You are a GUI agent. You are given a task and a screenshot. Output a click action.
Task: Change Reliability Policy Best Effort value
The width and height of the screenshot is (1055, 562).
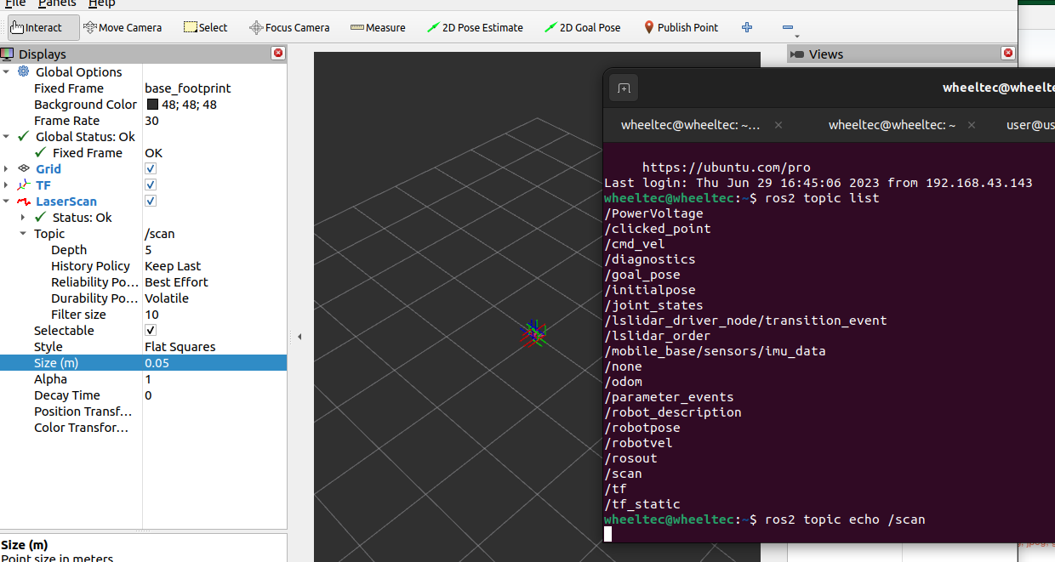[214, 281]
